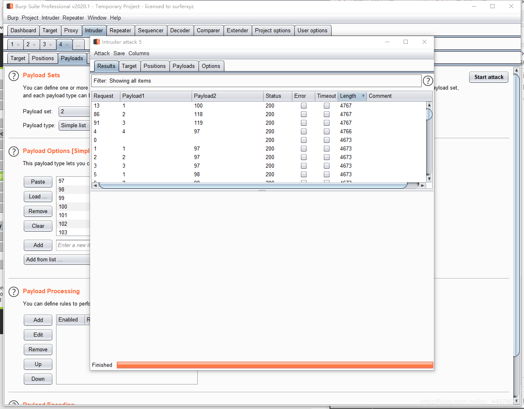Open the Window menu

point(97,18)
